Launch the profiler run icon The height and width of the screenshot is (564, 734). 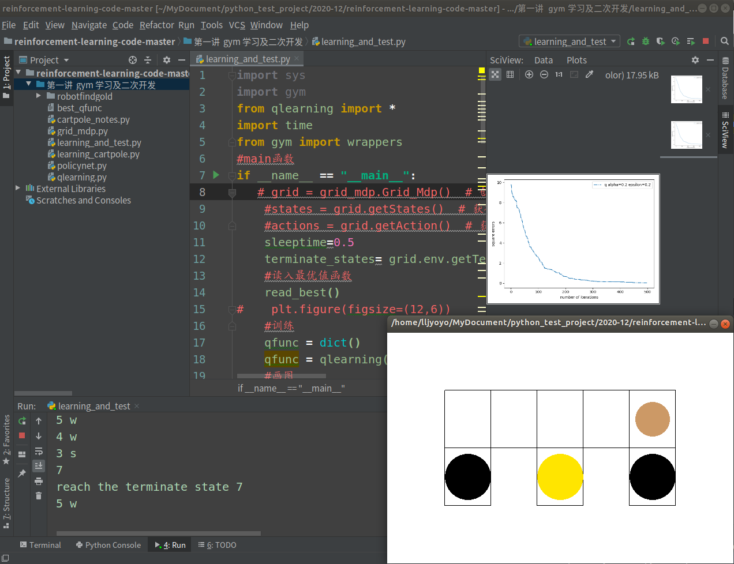tap(676, 42)
